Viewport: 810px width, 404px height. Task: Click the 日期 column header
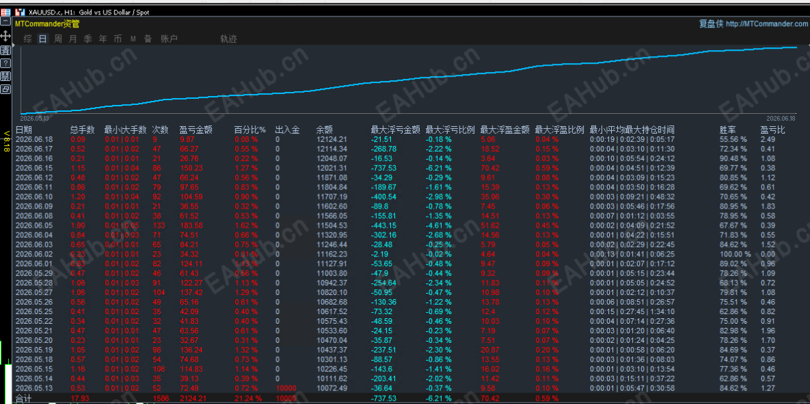tap(23, 130)
